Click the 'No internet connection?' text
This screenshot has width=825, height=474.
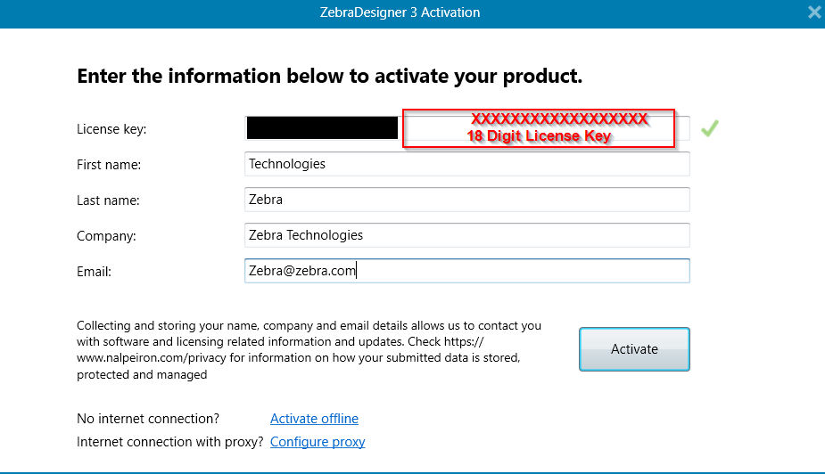click(148, 419)
